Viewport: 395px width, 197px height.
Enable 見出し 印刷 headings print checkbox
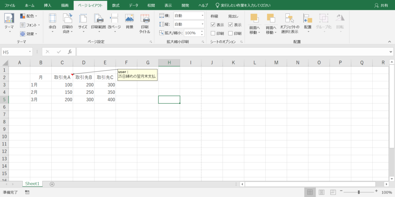pyautogui.click(x=231, y=33)
